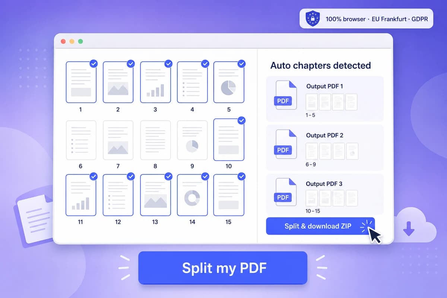This screenshot has width=447, height=298.
Task: Select unselected page 8 thumbnail
Action: 155,139
